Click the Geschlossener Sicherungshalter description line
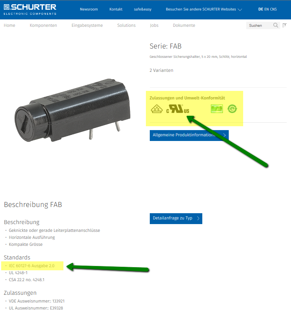The image size is (291, 320). pyautogui.click(x=198, y=57)
